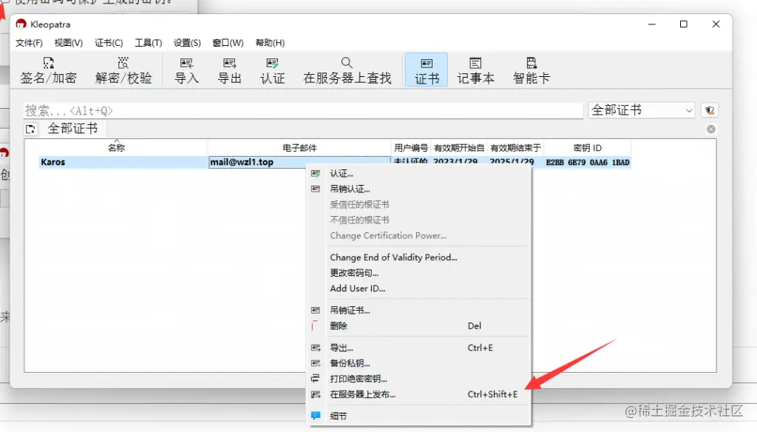757x432 pixels.
Task: Click the 解密/校验 toolbar icon
Action: (123, 63)
